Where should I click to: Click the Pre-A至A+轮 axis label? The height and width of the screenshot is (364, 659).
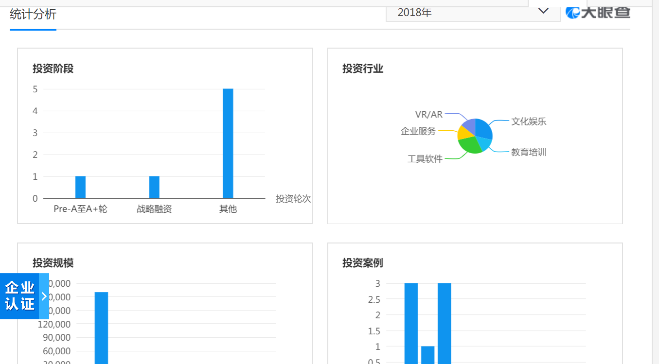point(80,209)
